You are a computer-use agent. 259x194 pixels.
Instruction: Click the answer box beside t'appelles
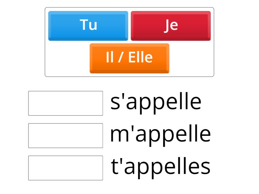pos(65,167)
